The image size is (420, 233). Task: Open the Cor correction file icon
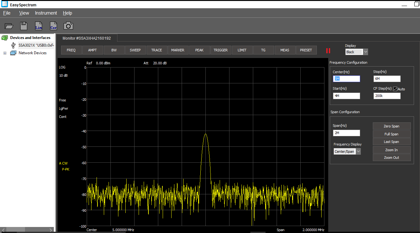tap(53, 26)
